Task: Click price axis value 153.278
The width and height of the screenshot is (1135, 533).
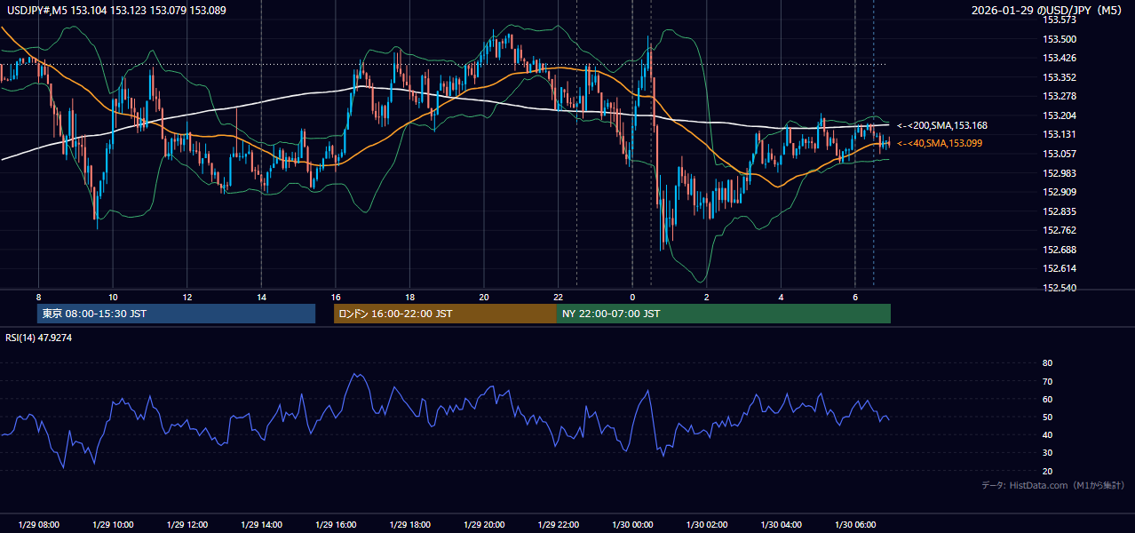Action: tap(1059, 96)
